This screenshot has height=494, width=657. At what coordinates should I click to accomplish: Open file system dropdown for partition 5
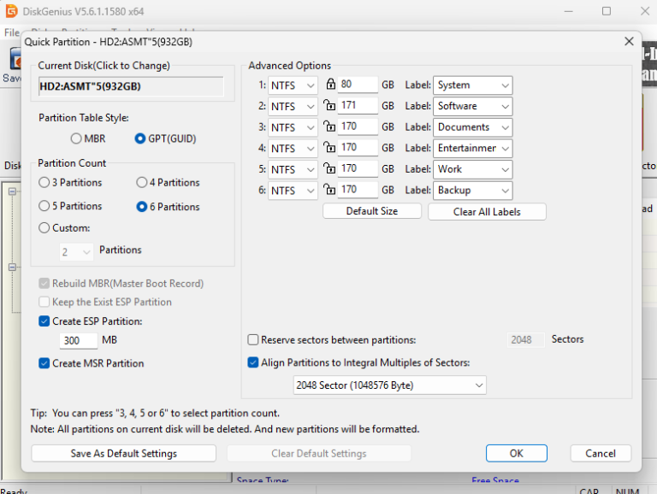293,169
